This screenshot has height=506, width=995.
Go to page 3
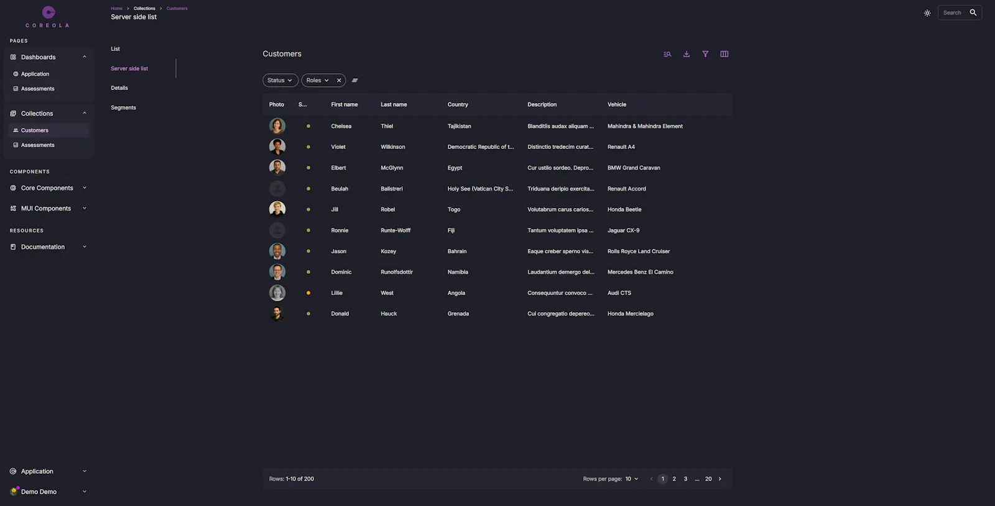[685, 479]
